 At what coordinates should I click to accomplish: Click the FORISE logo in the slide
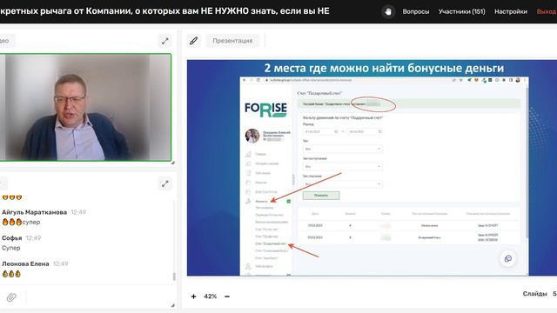[x=265, y=110]
